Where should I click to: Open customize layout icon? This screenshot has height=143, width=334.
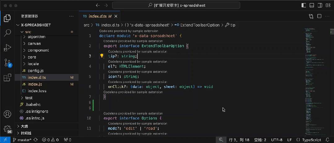coord(328,5)
